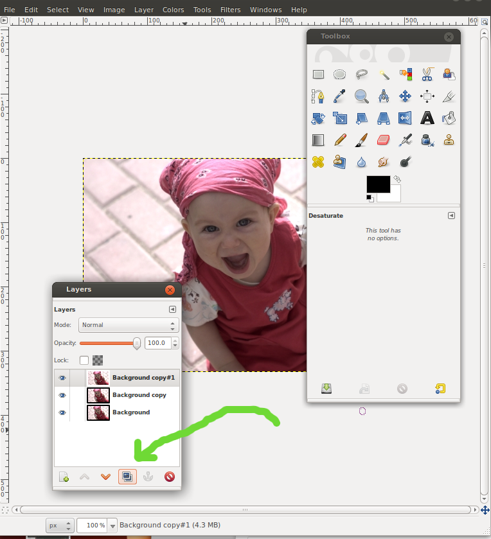Viewport: 491px width, 539px height.
Task: Open the Layers panel tab menu
Action: [172, 309]
